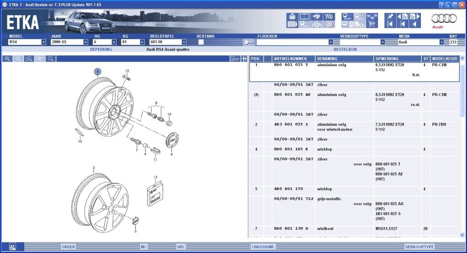Viewport: 467px width, 253px height.
Task: Select part number 4B3 601 025 S
Action: (x=291, y=124)
